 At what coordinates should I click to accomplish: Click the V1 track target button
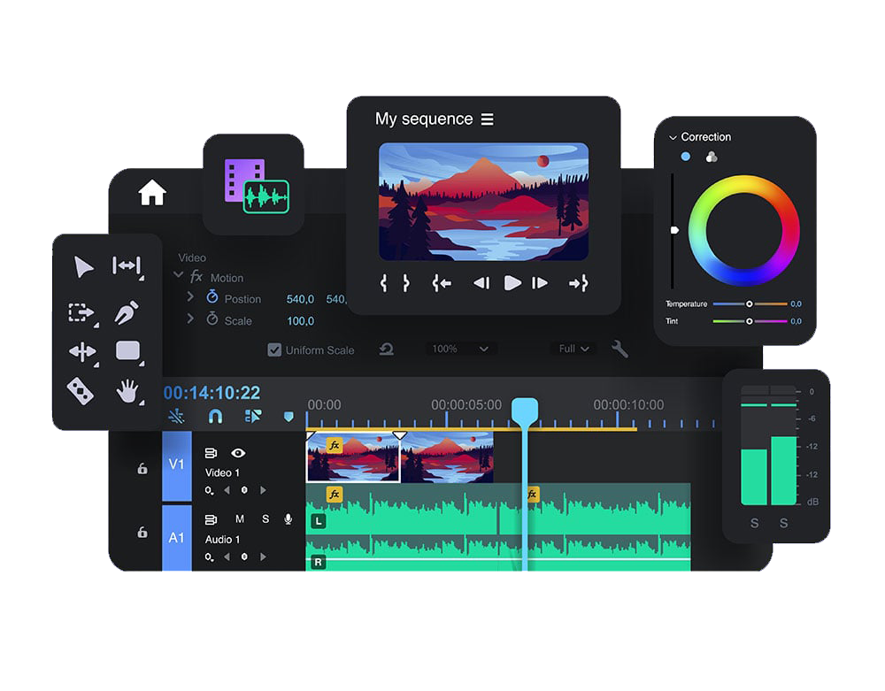[177, 465]
